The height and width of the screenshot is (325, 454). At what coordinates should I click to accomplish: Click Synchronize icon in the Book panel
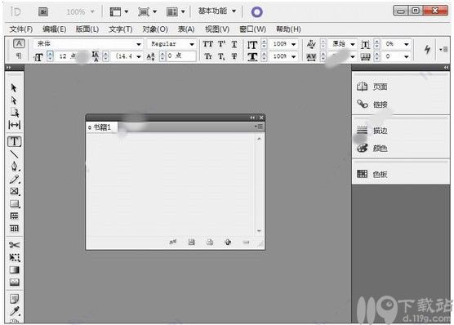[x=173, y=242]
